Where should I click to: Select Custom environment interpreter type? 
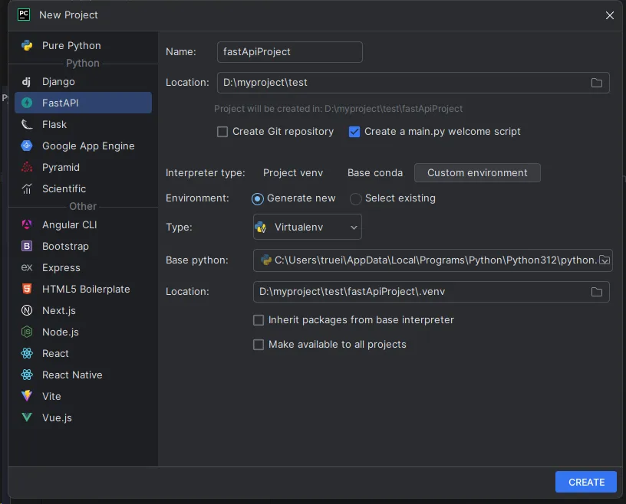(477, 172)
